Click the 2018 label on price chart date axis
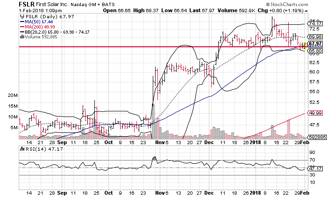 coord(256,142)
